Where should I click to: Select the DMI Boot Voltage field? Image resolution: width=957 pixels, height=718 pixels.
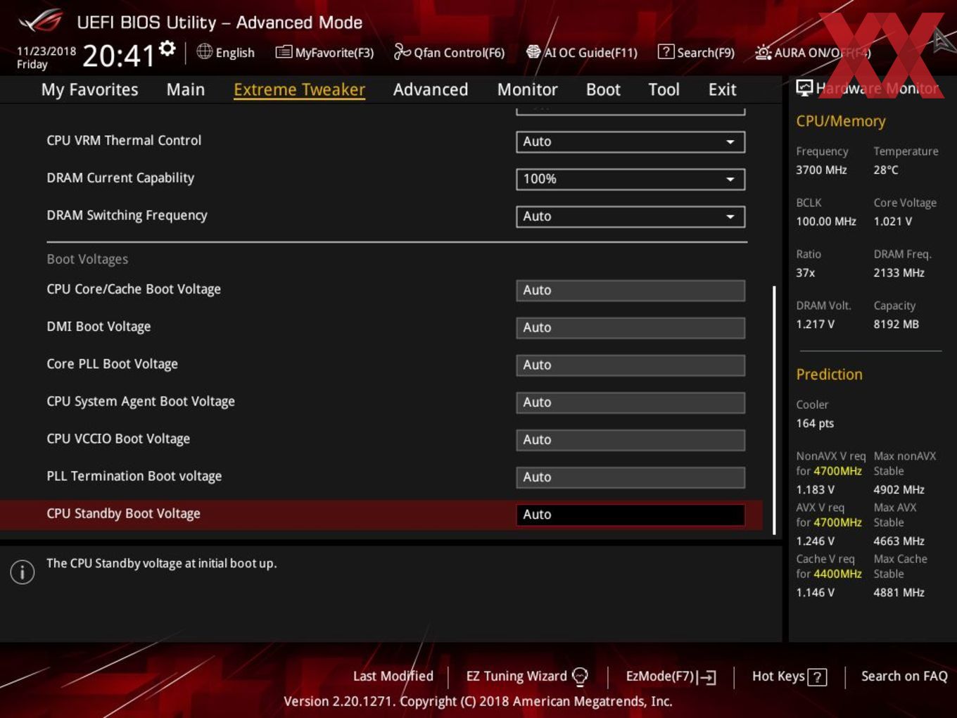tap(630, 327)
